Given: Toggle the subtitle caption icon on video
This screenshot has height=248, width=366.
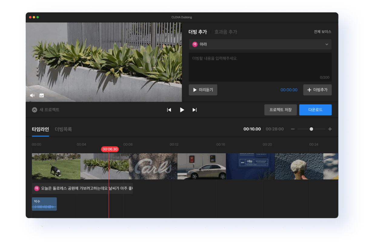Looking at the screenshot, I should pyautogui.click(x=42, y=95).
